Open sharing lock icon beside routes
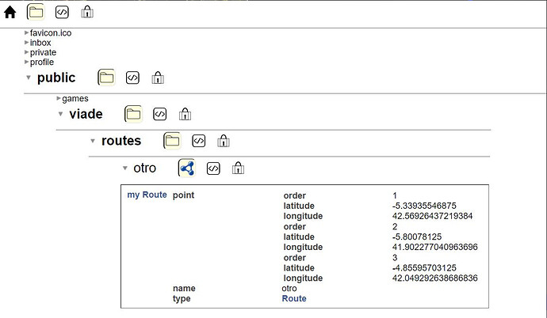This screenshot has width=547, height=318. 224,141
